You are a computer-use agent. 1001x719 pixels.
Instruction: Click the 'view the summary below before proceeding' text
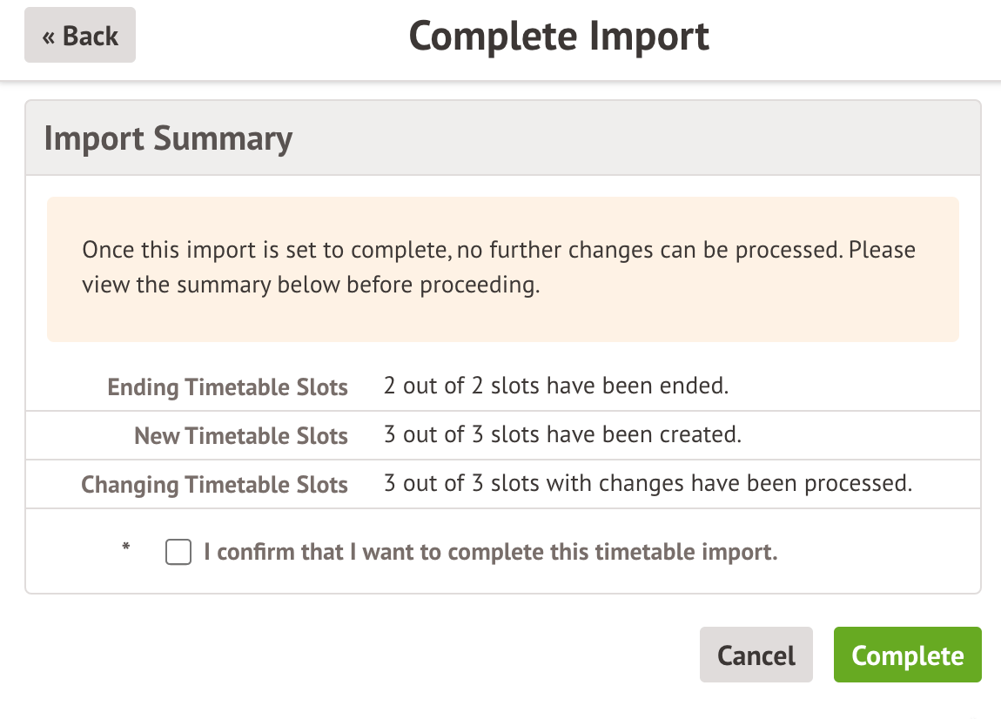311,286
